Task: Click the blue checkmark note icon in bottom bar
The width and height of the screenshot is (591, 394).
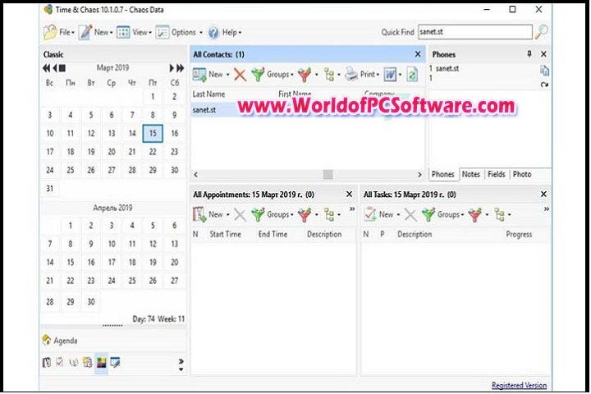Action: pos(115,363)
